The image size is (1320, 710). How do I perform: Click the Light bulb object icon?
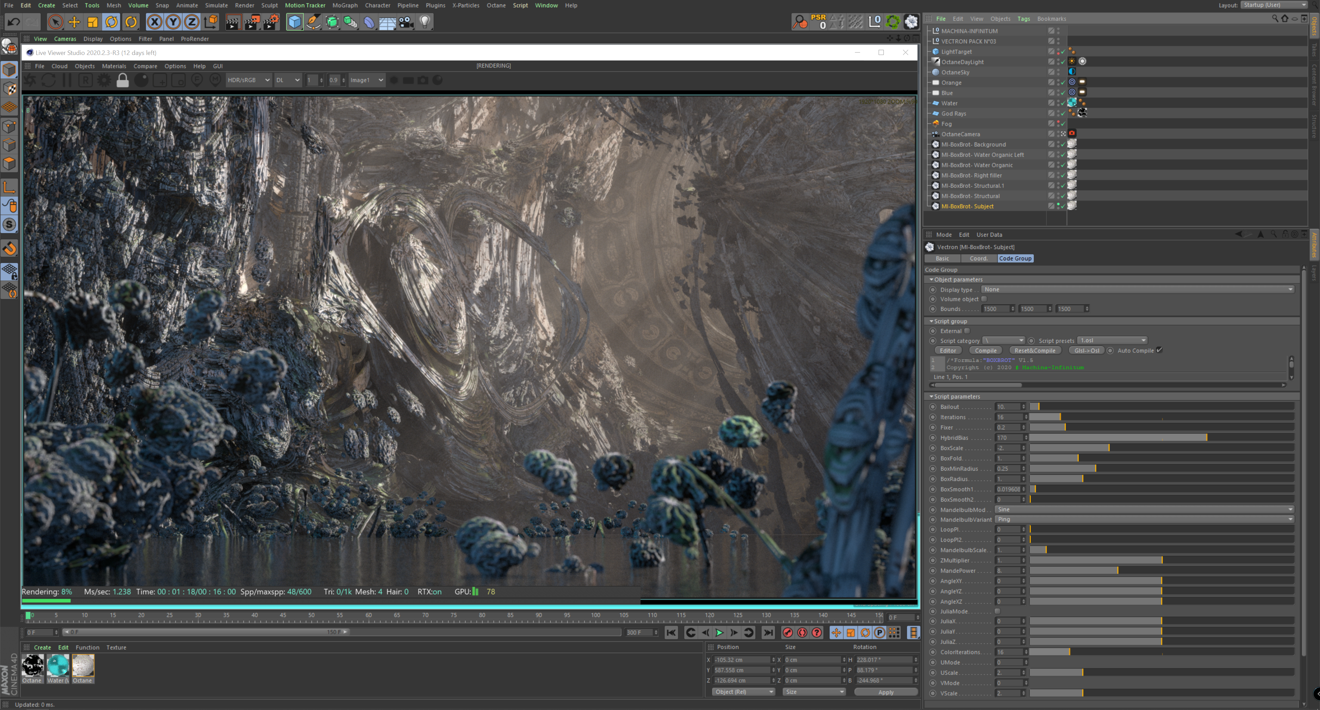coord(425,22)
